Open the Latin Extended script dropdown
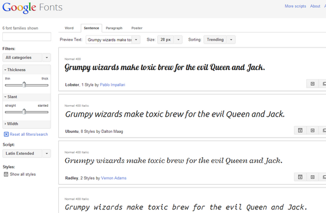This screenshot has width=326, height=213. [x=27, y=154]
